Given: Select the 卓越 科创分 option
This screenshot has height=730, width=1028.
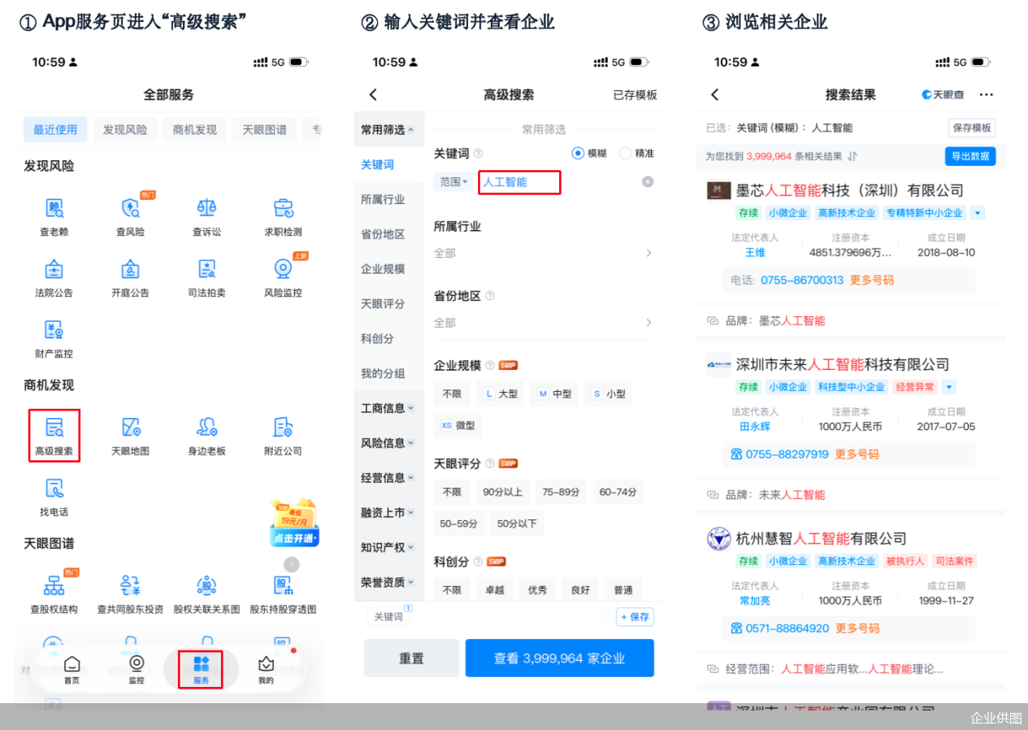Looking at the screenshot, I should (495, 590).
